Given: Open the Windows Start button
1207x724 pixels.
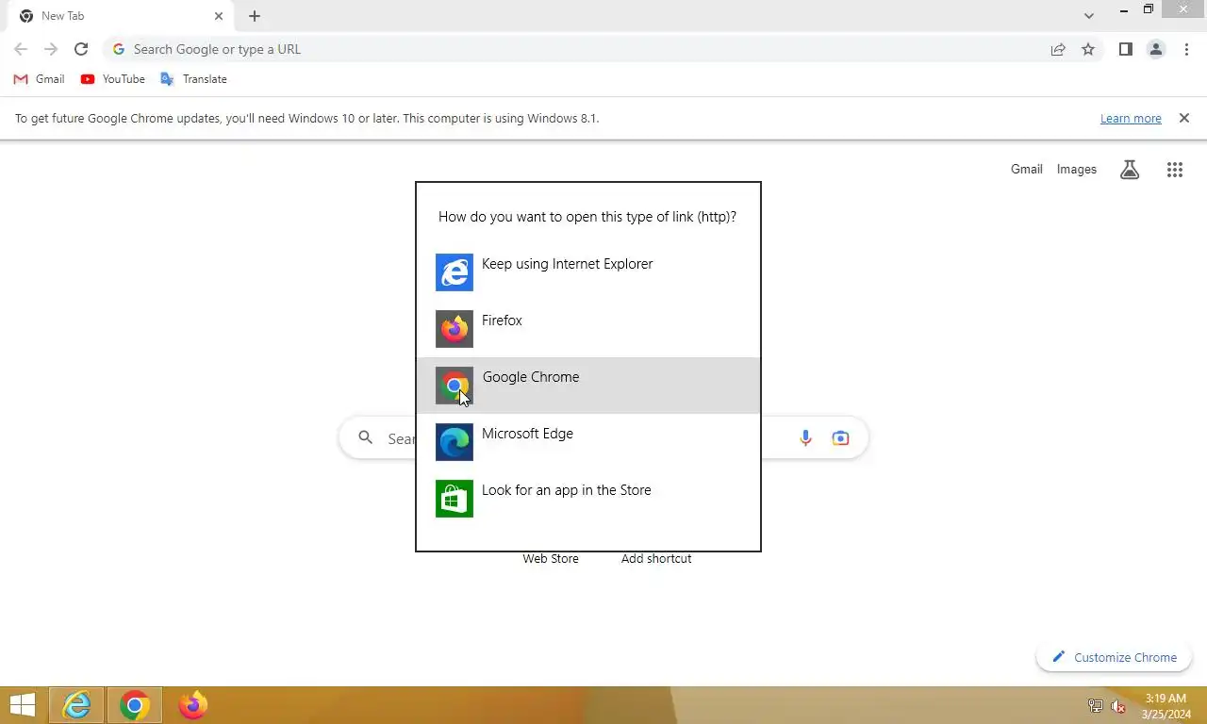Looking at the screenshot, I should point(23,705).
